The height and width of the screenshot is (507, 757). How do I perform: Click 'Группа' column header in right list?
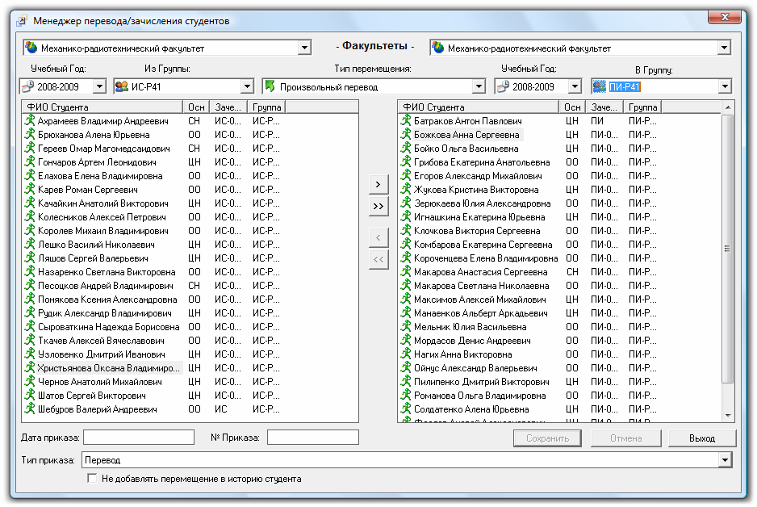tap(642, 107)
